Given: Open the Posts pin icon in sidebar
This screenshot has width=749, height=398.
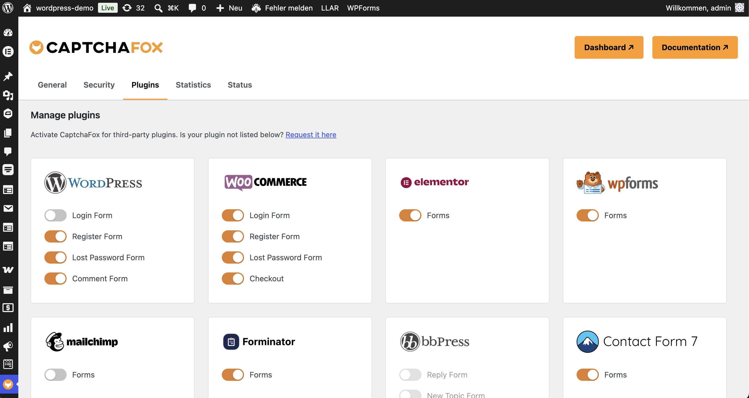Looking at the screenshot, I should 8,76.
